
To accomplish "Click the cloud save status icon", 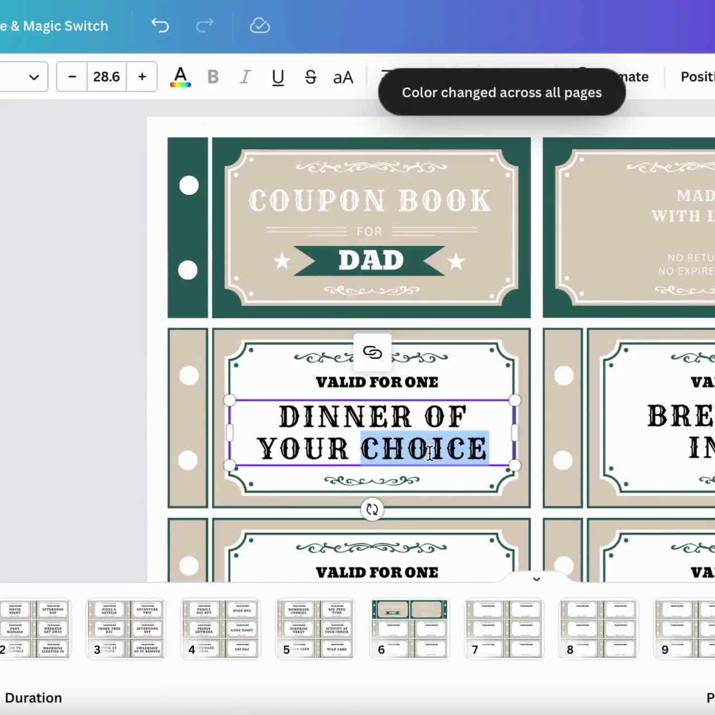I will [x=259, y=26].
